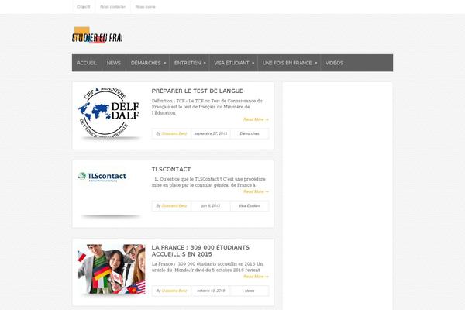Click the 'juin 6, 2013' post date

pos(211,205)
